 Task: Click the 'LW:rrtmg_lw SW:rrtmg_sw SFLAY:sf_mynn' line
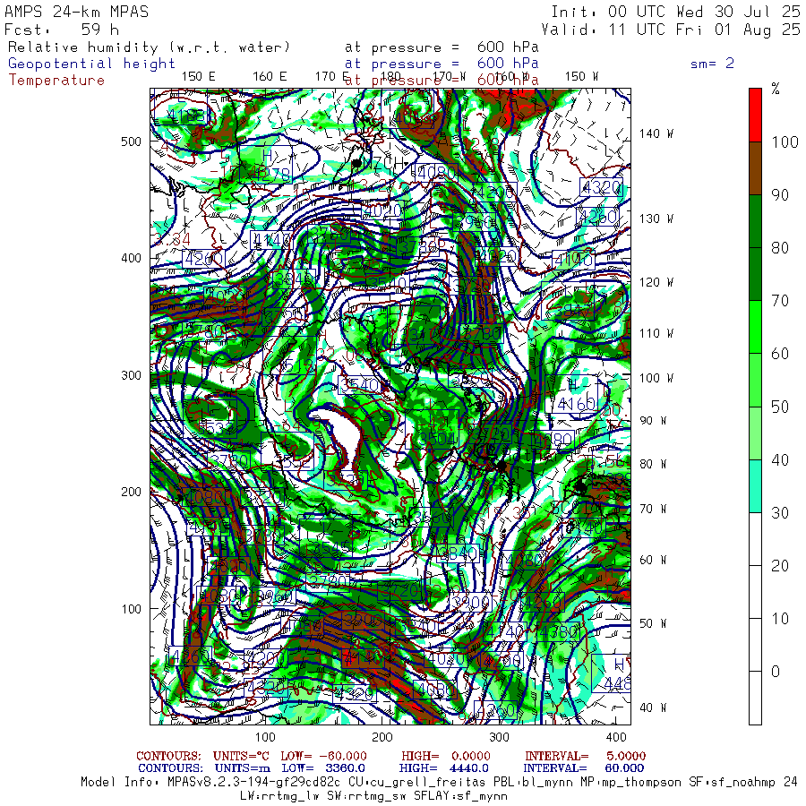373,796
